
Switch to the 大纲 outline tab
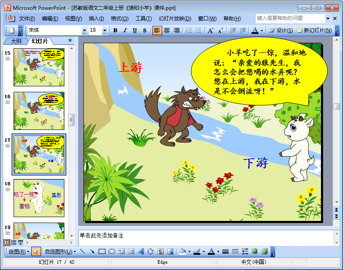pyautogui.click(x=16, y=41)
